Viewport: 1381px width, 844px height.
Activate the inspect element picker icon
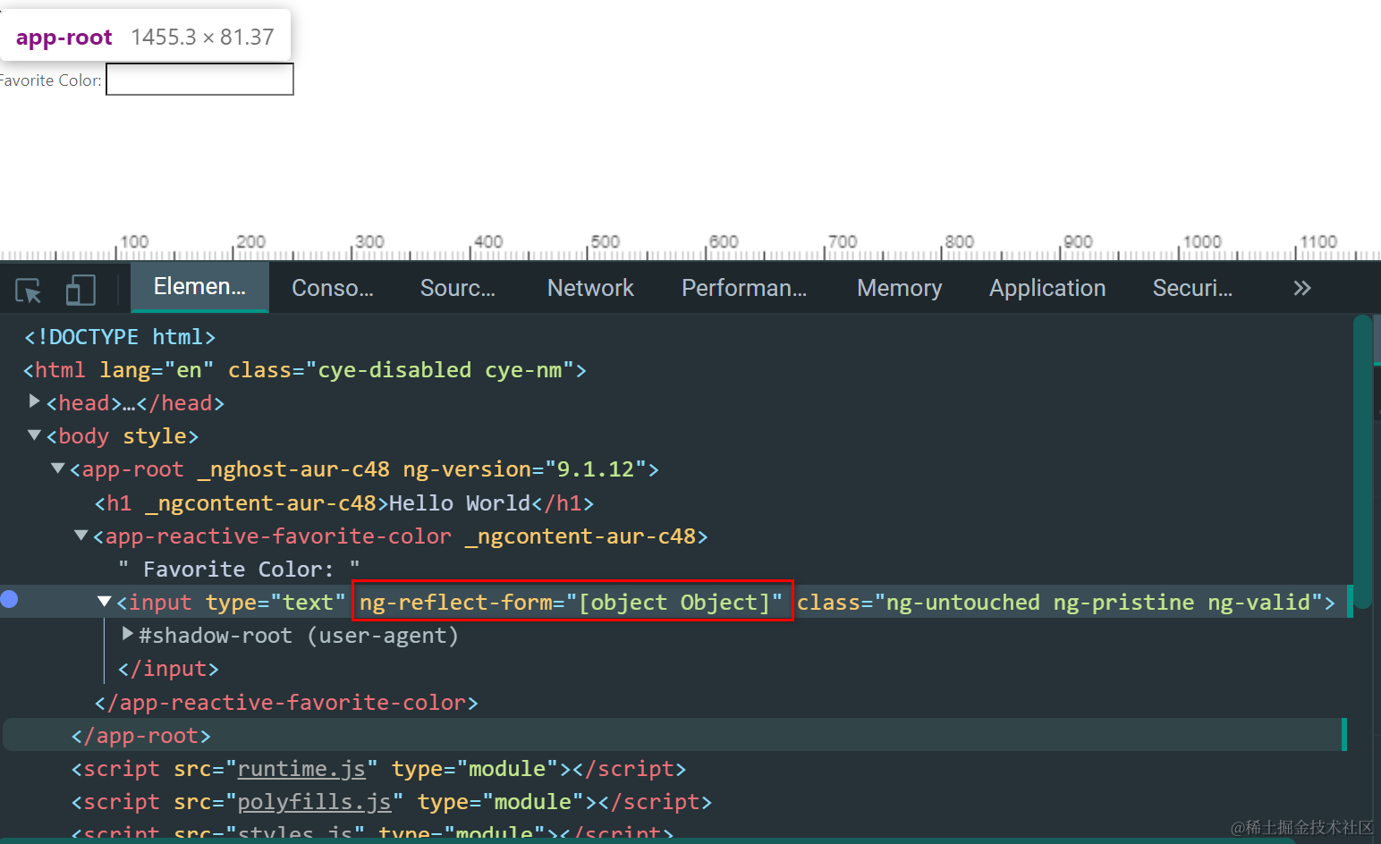pos(29,291)
